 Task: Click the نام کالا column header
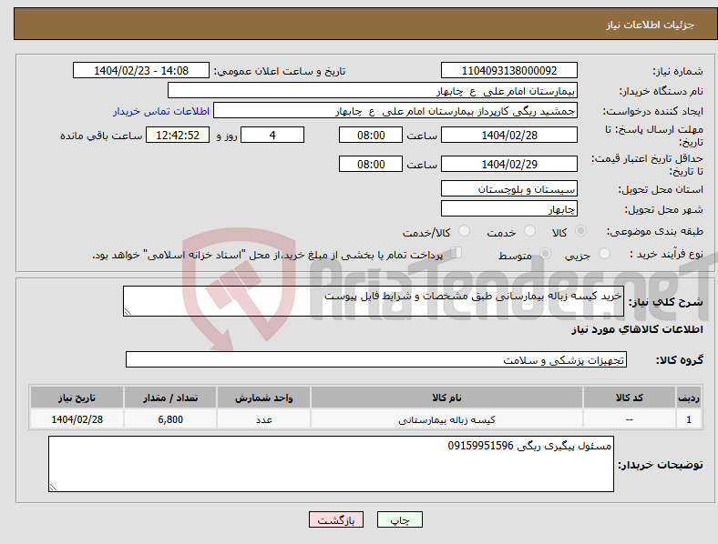point(446,398)
